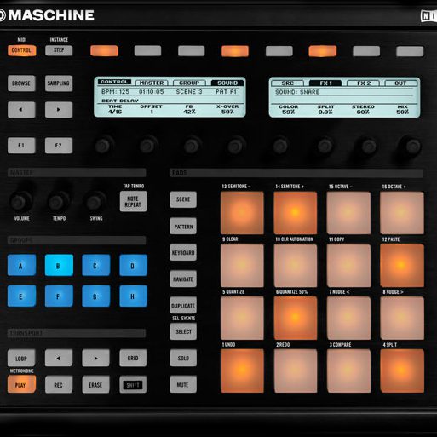The width and height of the screenshot is (437, 437).
Task: Tap pad 14 Semitone +
Action: [x=296, y=213]
